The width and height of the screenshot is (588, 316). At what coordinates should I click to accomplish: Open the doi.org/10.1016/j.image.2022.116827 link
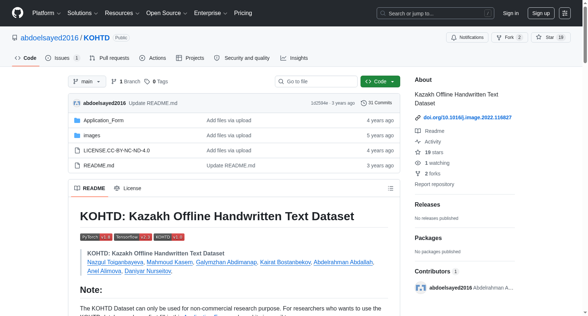point(467,117)
